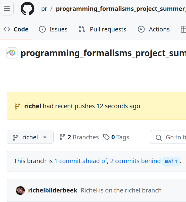Click the Go to file search field
The image size is (186, 202).
click(x=168, y=137)
